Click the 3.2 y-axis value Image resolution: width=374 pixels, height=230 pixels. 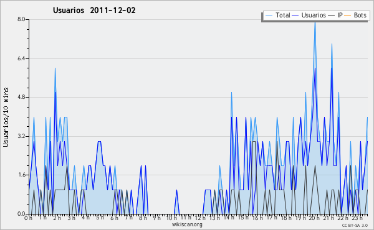point(21,136)
